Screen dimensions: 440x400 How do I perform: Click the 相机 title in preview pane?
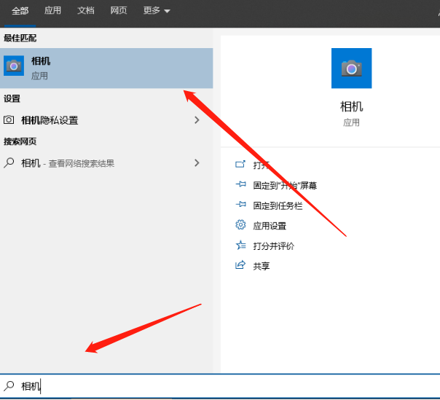[351, 106]
